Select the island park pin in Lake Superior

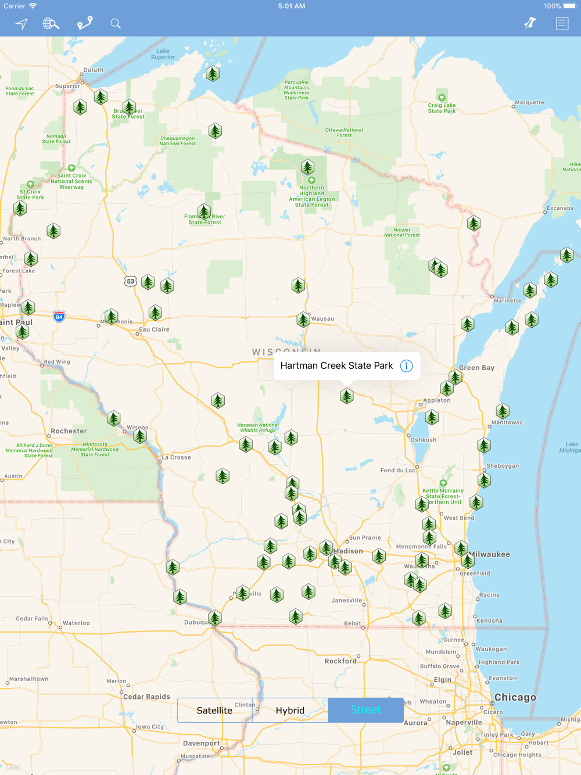pos(213,73)
